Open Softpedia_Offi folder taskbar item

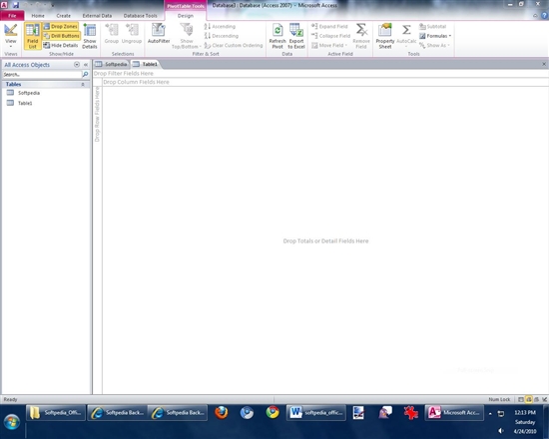(x=56, y=413)
